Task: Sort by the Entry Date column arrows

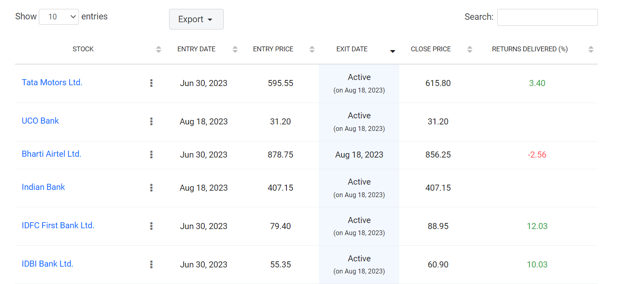Action: tap(235, 49)
